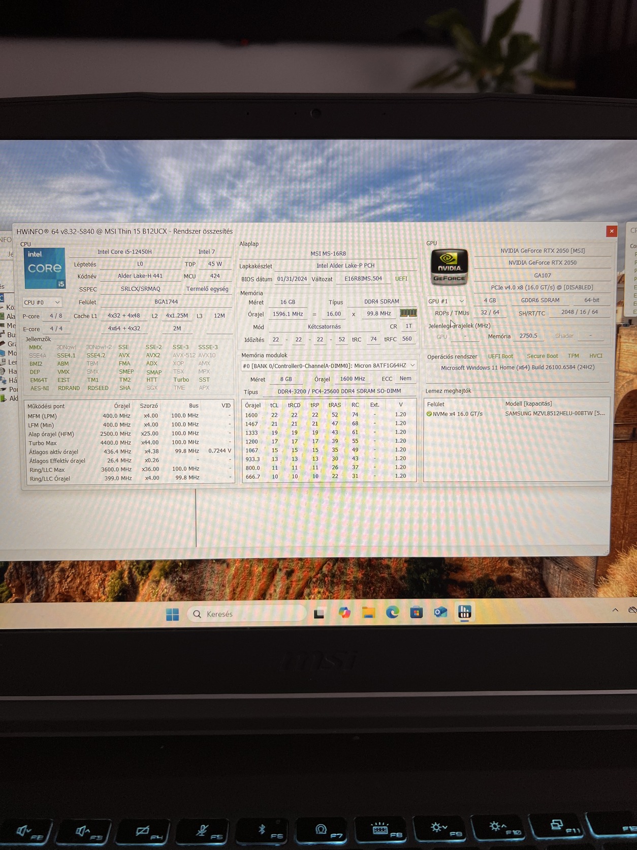Close the HWiNFO summary window
Image resolution: width=637 pixels, height=850 pixels.
click(612, 231)
